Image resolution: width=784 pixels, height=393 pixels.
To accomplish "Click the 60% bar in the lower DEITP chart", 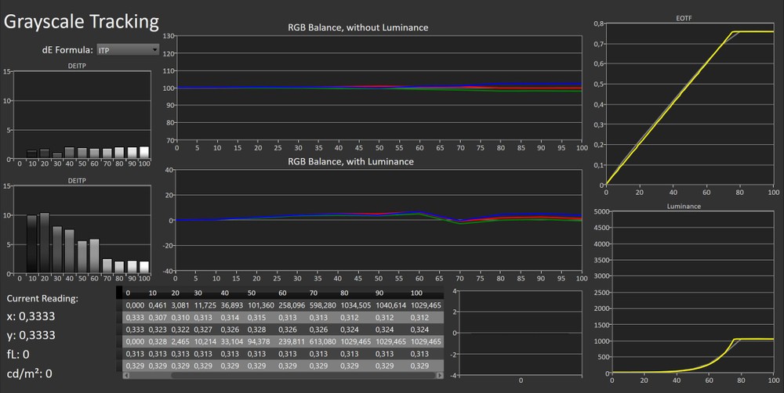I will (94, 256).
